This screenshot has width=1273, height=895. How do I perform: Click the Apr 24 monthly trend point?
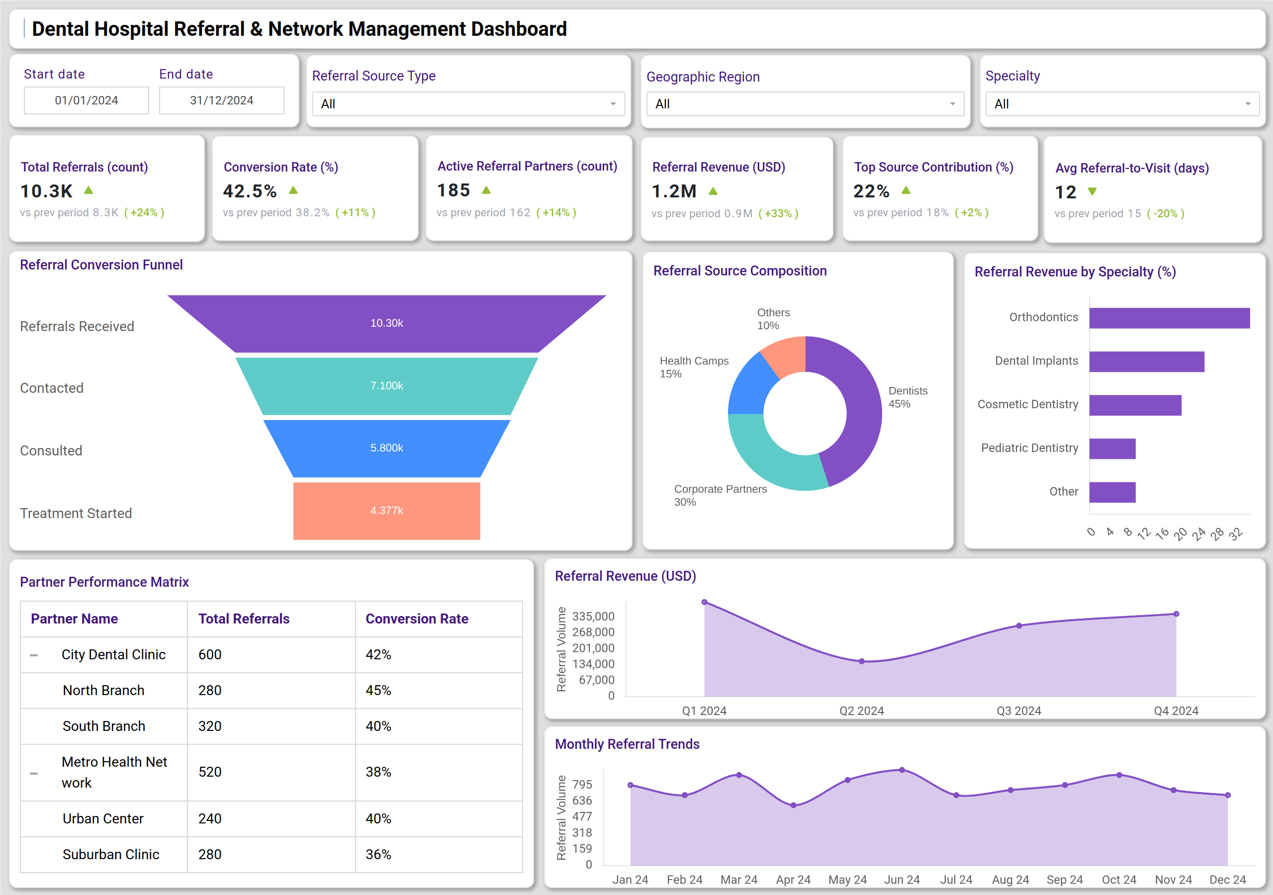point(794,805)
